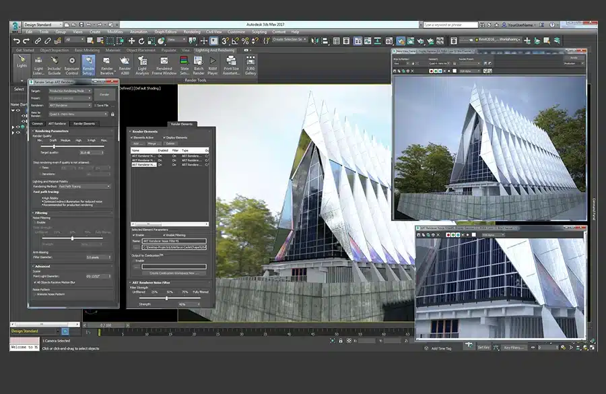Adjust the ART Renderer Noise Filter strength slider
Viewport: 606px width, 394px height.
tap(166, 298)
